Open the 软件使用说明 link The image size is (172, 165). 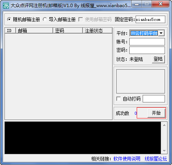[127, 159]
